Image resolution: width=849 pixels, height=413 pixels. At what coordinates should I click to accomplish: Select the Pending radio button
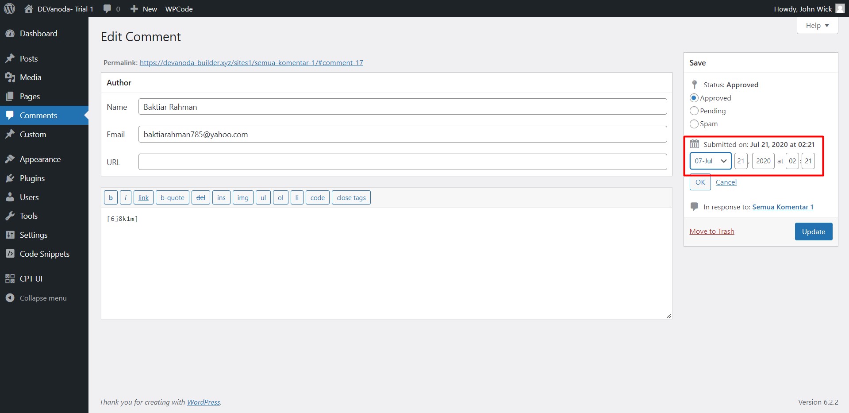(x=694, y=111)
